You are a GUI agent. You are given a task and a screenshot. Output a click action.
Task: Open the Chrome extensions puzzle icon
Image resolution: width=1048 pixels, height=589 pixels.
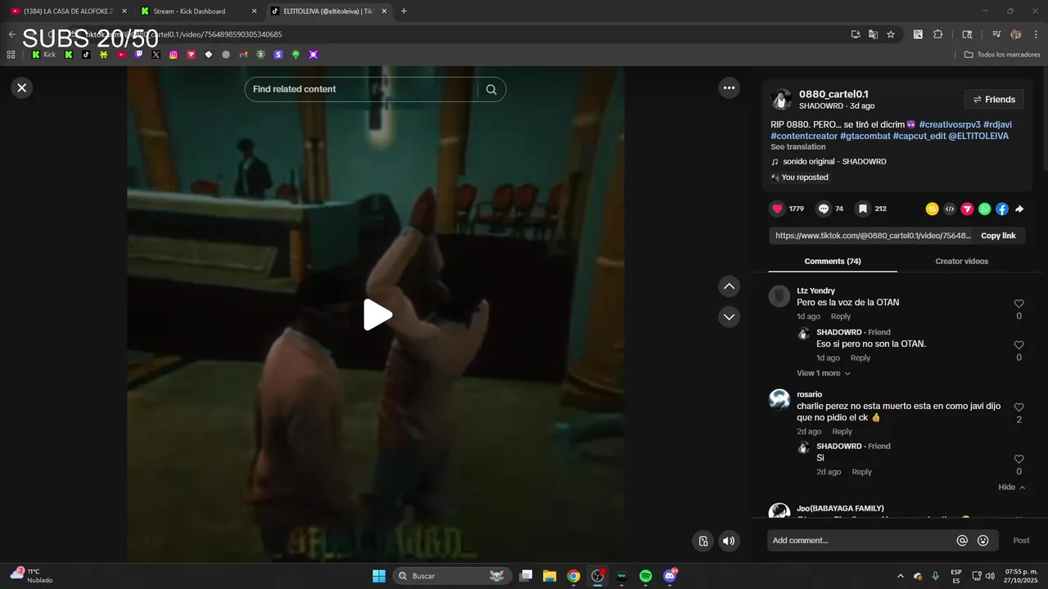(x=938, y=34)
